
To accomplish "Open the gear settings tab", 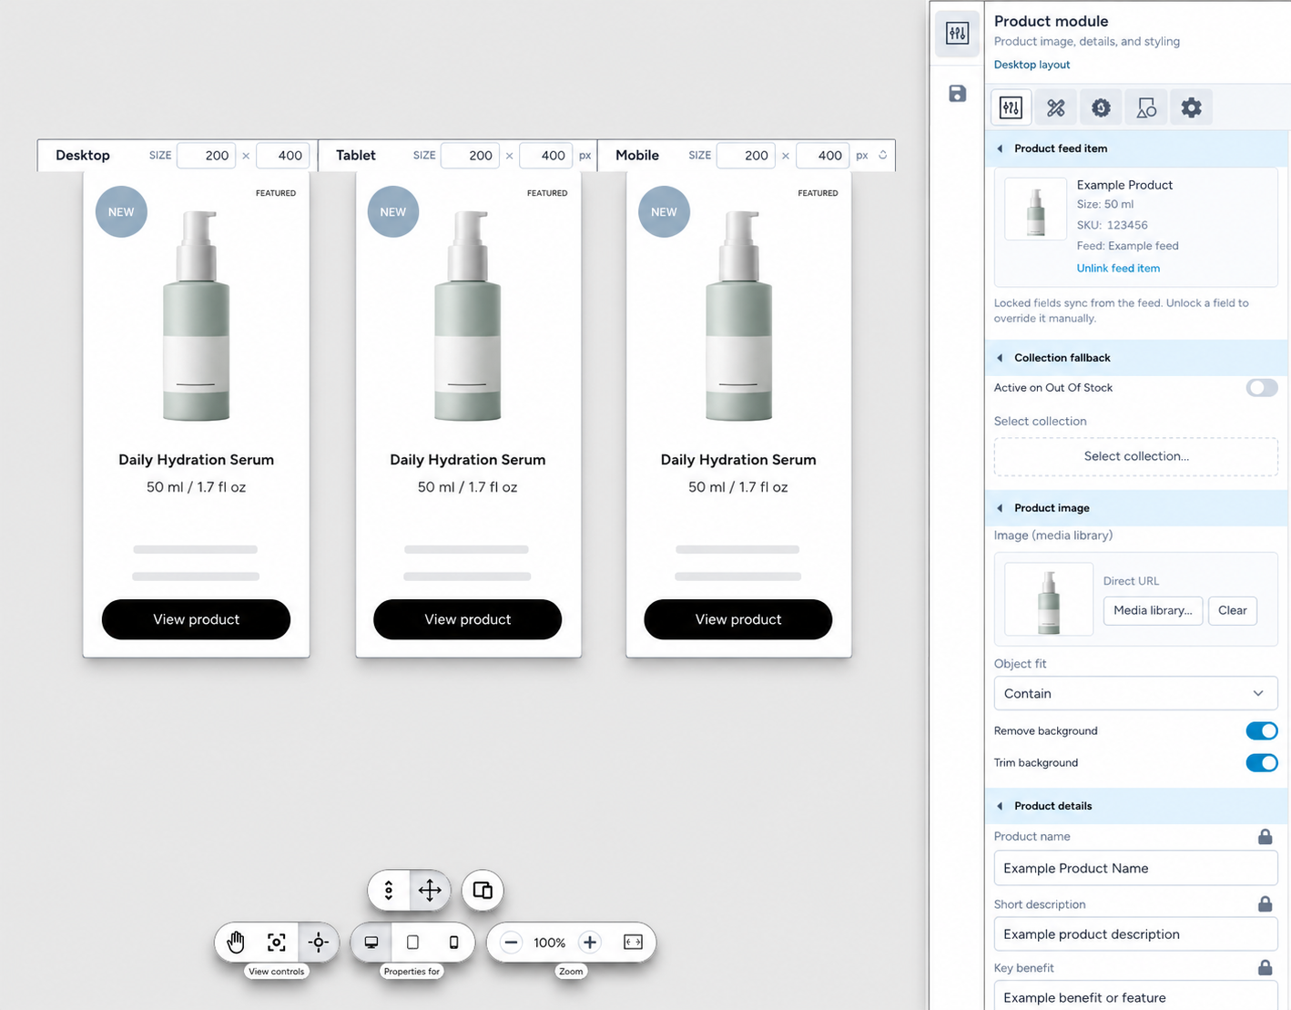I will coord(1191,107).
